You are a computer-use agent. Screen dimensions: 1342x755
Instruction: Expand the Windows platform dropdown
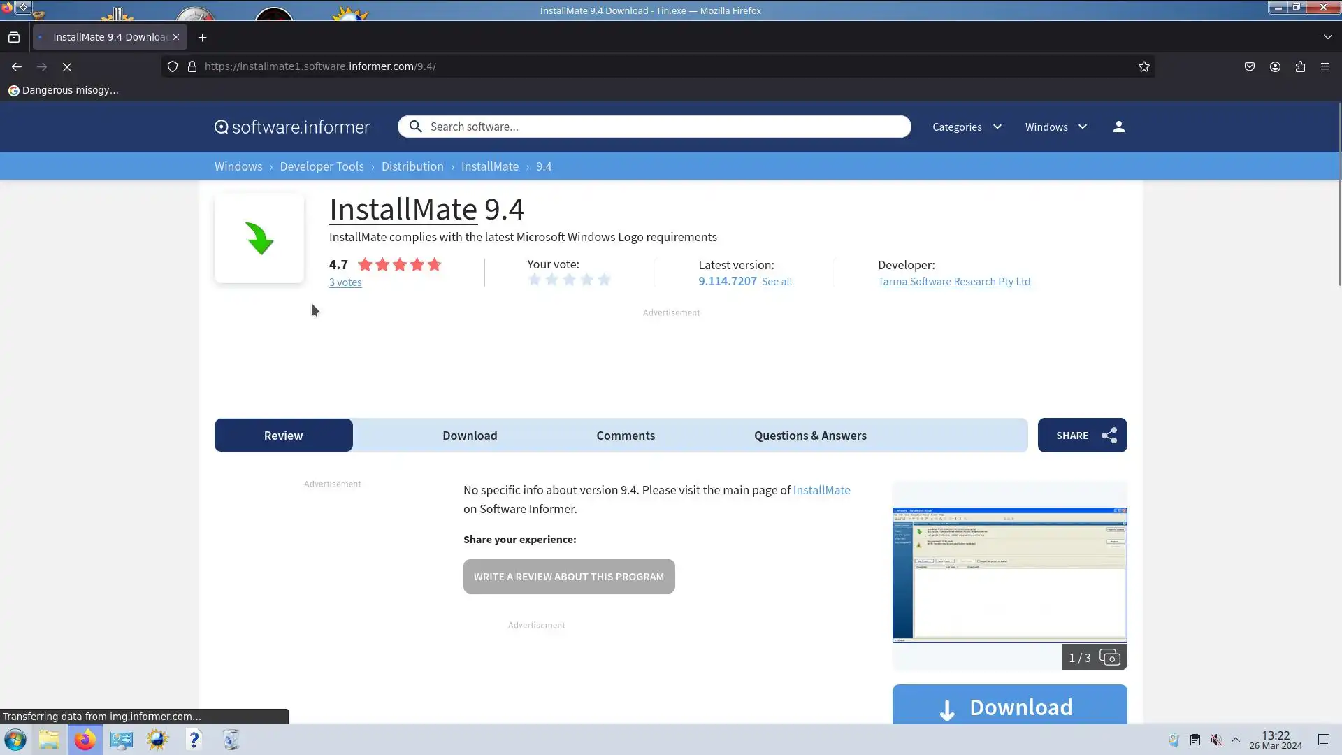[1055, 127]
